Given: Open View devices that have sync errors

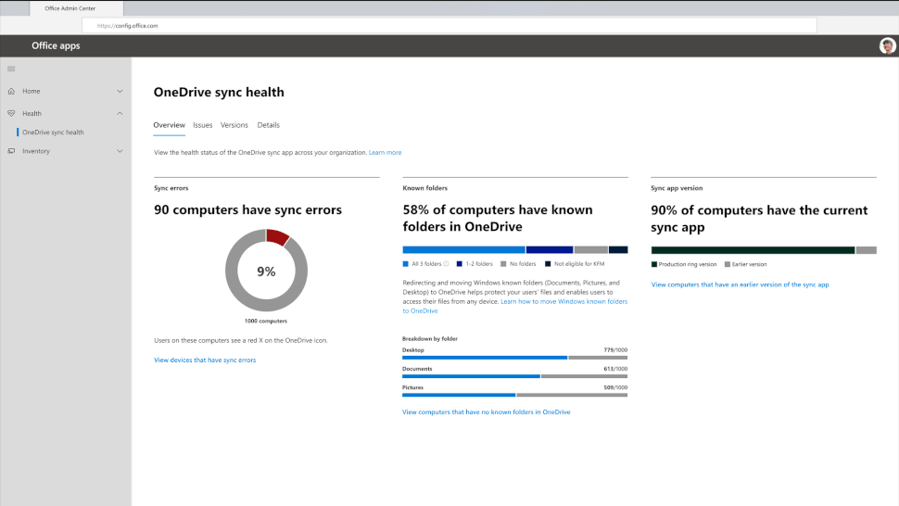Looking at the screenshot, I should click(x=205, y=360).
